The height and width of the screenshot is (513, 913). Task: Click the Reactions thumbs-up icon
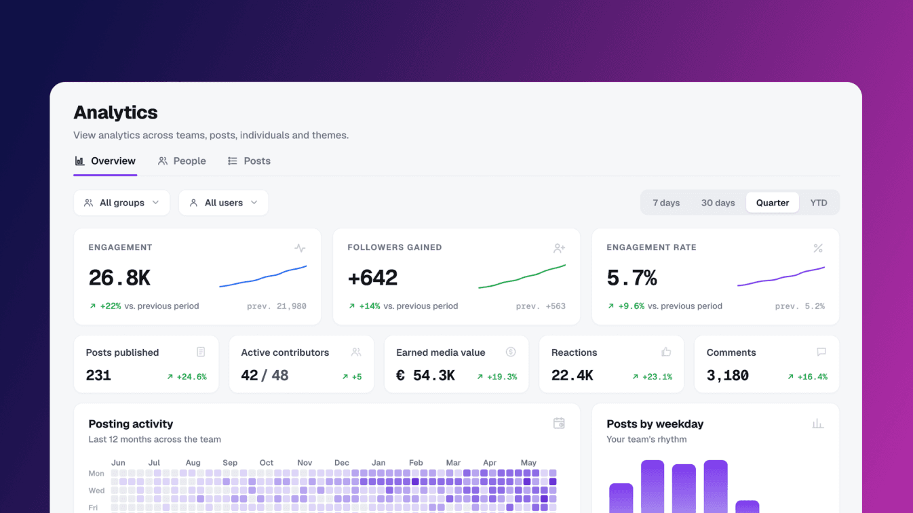pyautogui.click(x=666, y=352)
